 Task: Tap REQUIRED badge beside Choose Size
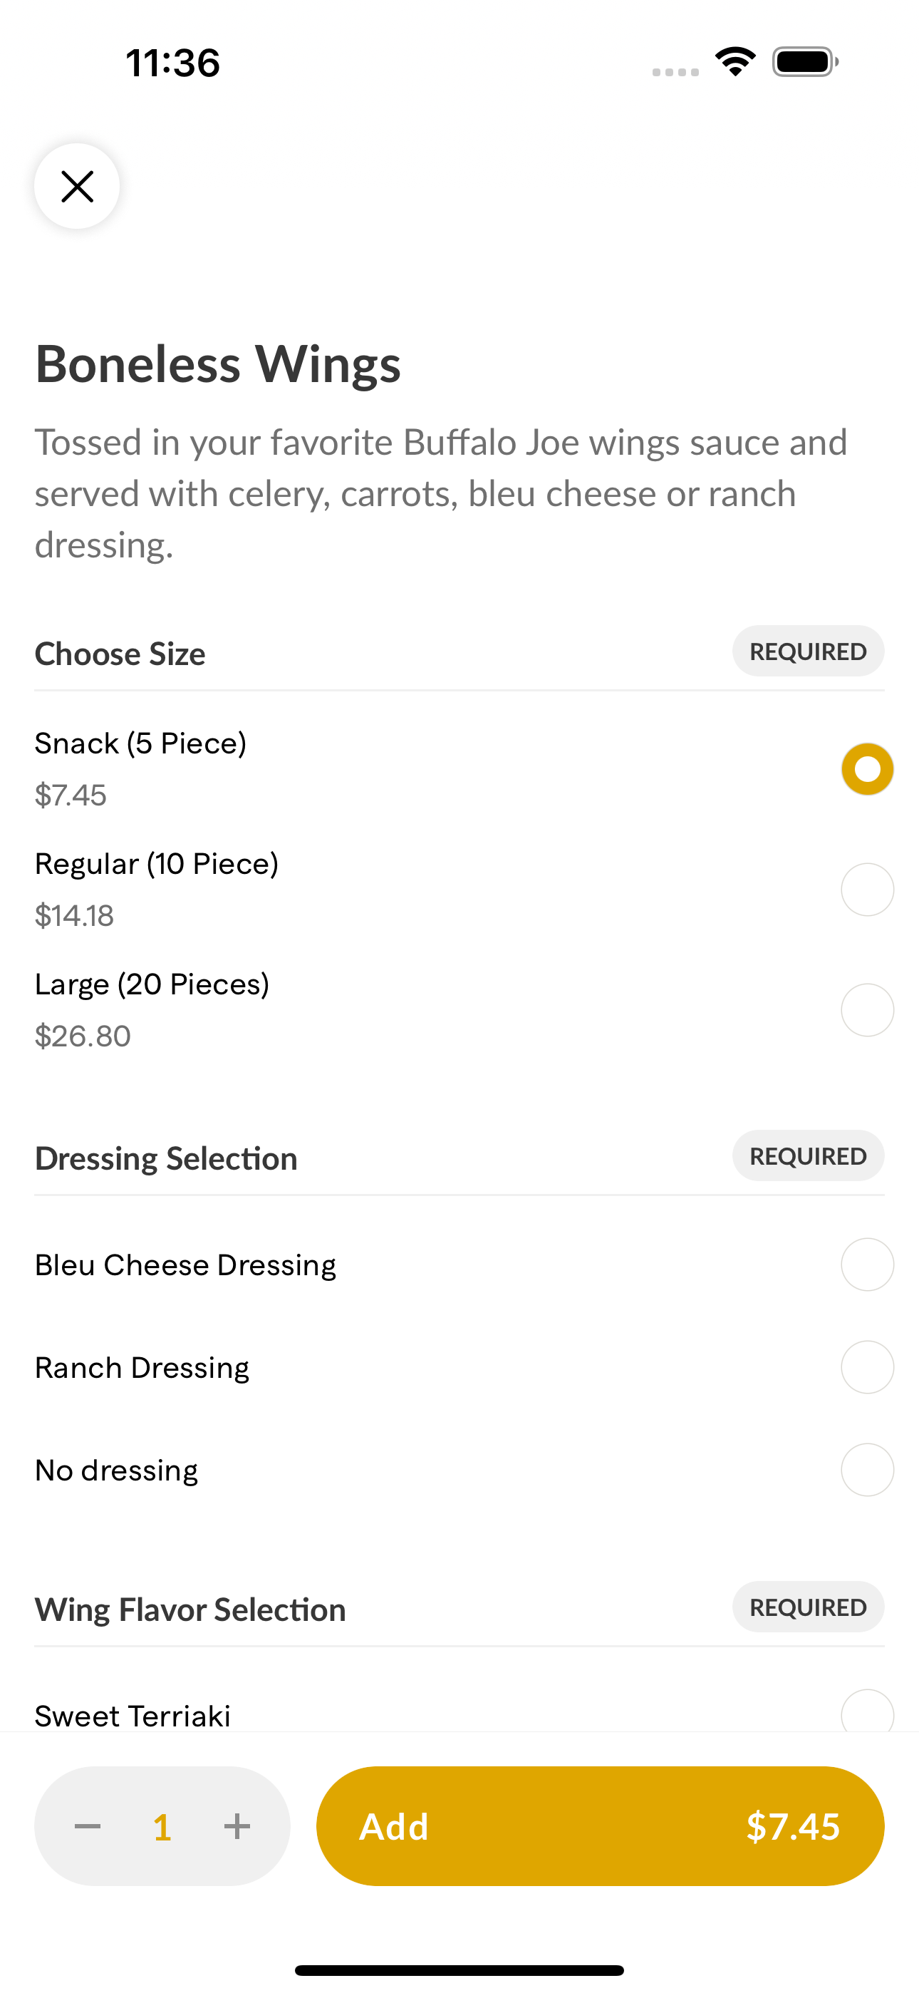click(809, 652)
